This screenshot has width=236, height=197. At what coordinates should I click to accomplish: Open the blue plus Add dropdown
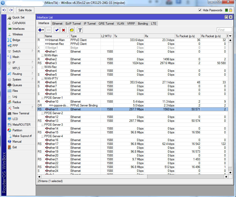(x=41, y=30)
